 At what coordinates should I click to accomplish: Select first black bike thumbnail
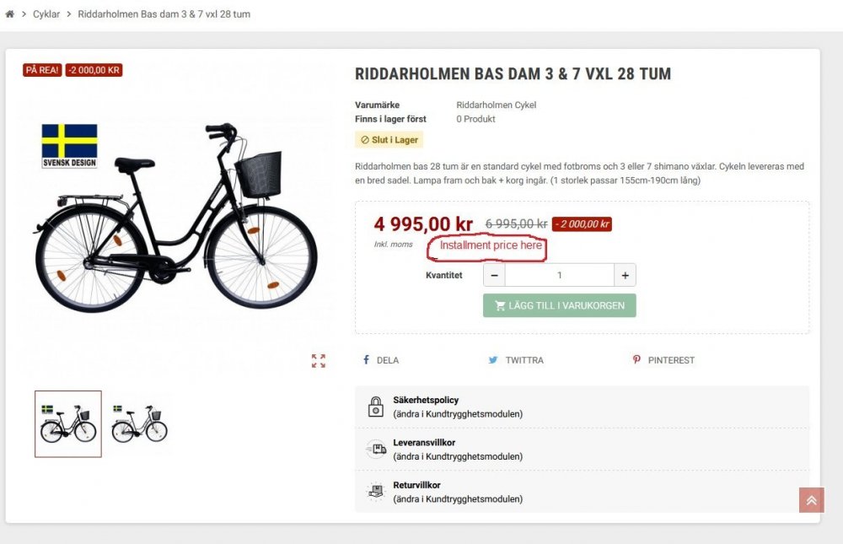[x=68, y=423]
